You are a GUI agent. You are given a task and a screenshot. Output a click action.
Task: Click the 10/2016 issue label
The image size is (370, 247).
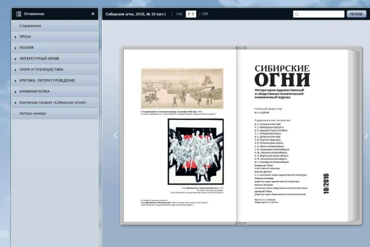pyautogui.click(x=326, y=184)
